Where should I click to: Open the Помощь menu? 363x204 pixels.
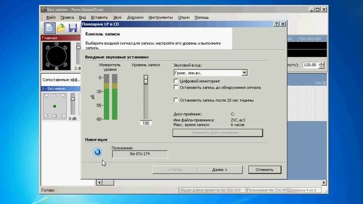[202, 18]
